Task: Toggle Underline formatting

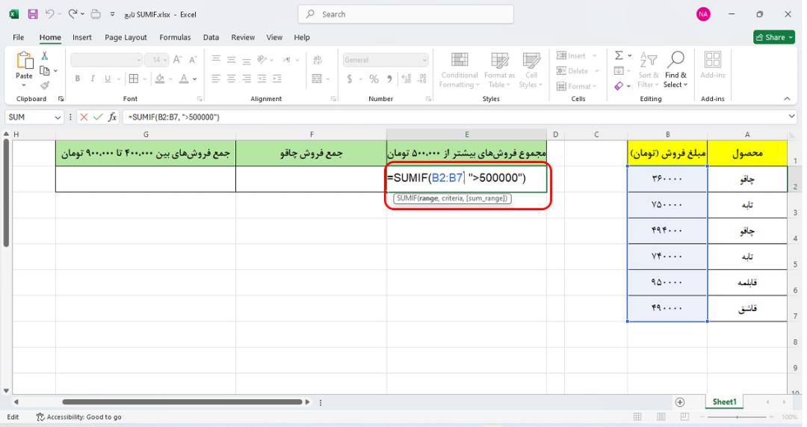Action: coord(108,79)
